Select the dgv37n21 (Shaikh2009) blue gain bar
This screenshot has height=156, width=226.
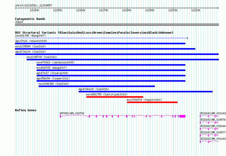[100, 44]
